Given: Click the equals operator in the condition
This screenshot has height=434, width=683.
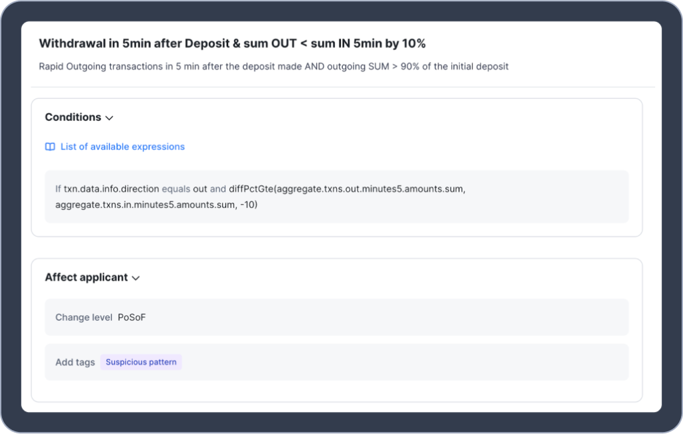Looking at the screenshot, I should [x=176, y=189].
